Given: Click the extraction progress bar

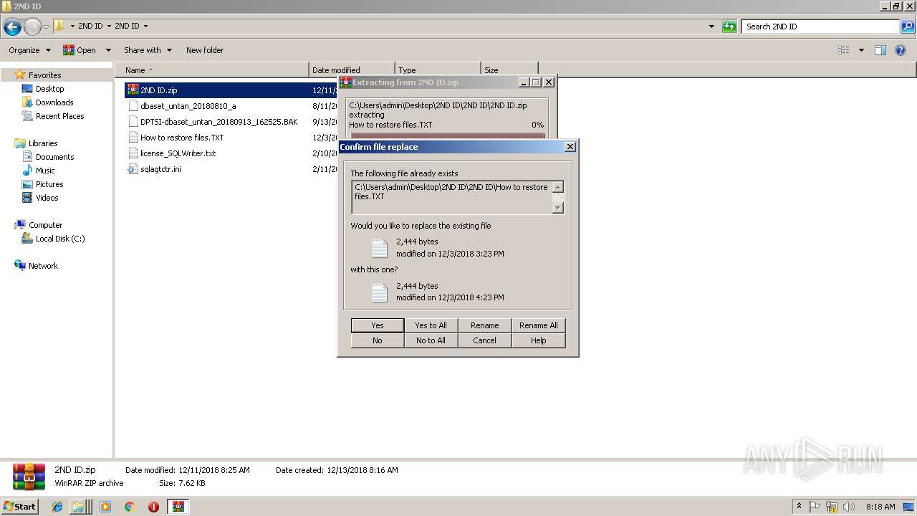Looking at the screenshot, I should coord(448,135).
